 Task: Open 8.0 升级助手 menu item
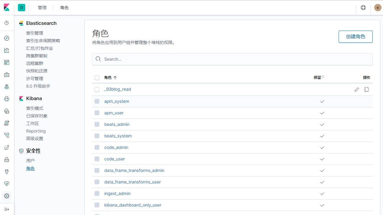coord(38,86)
